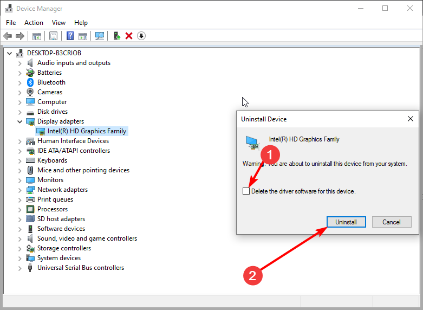Click the Batteries category icon
423x310 pixels.
pyautogui.click(x=30, y=73)
